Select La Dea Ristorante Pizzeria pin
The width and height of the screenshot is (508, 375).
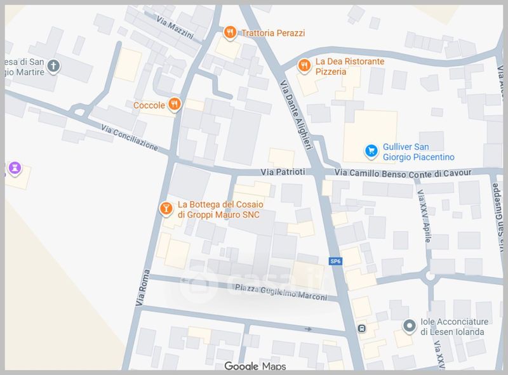click(x=304, y=66)
